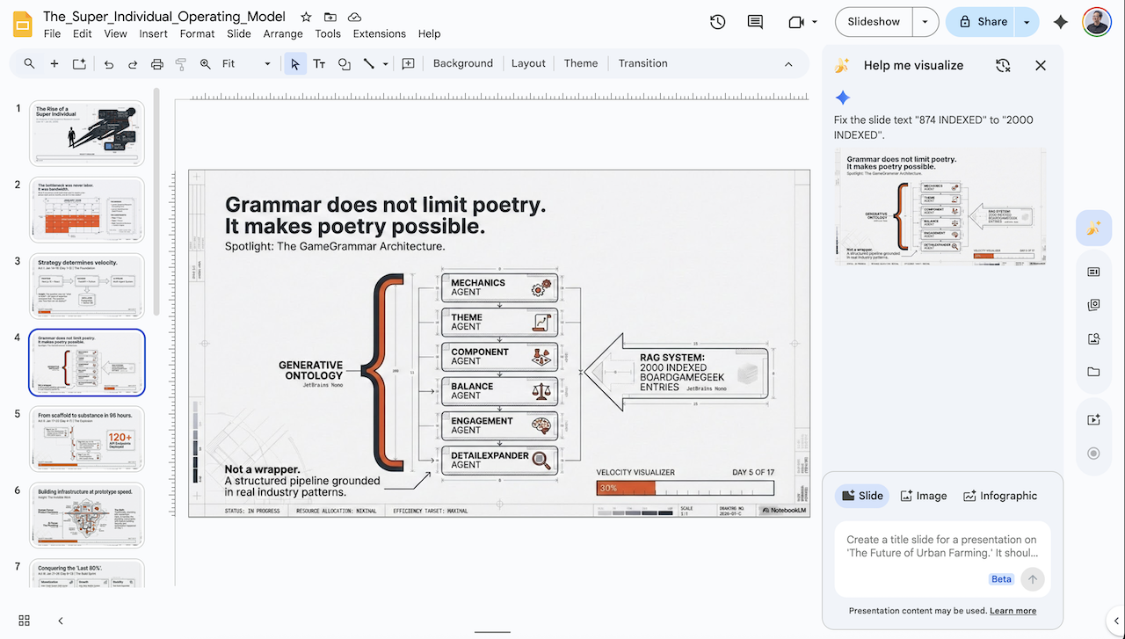Switch to Infographic generation mode

999,496
